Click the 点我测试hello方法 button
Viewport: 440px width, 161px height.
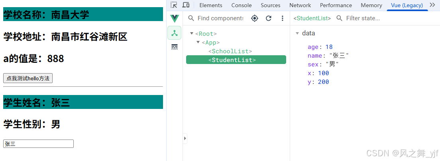[28, 78]
